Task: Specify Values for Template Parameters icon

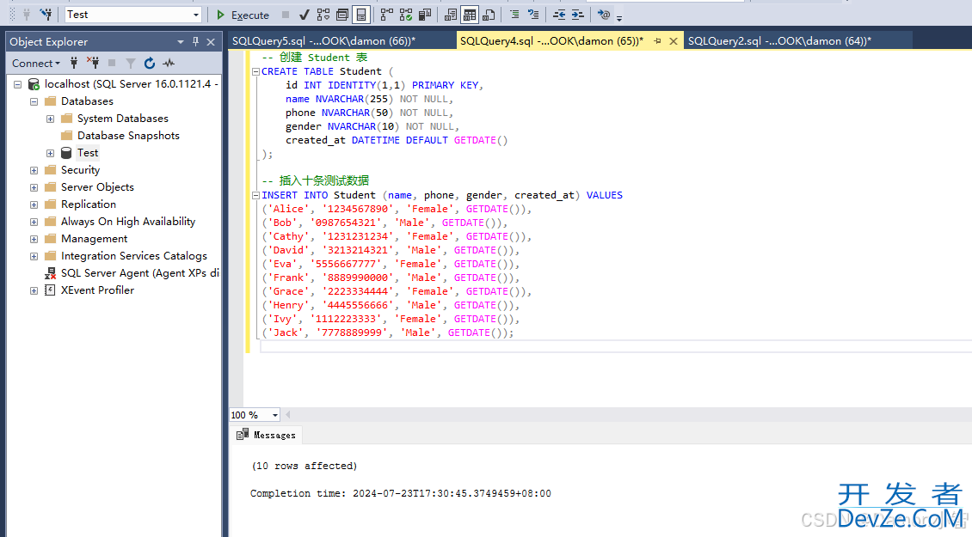Action: 604,15
